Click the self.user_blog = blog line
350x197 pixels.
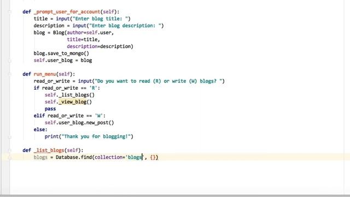click(x=63, y=60)
